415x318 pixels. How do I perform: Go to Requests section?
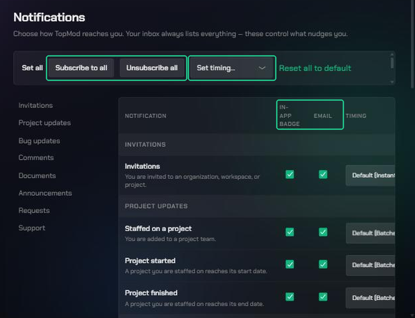(34, 210)
